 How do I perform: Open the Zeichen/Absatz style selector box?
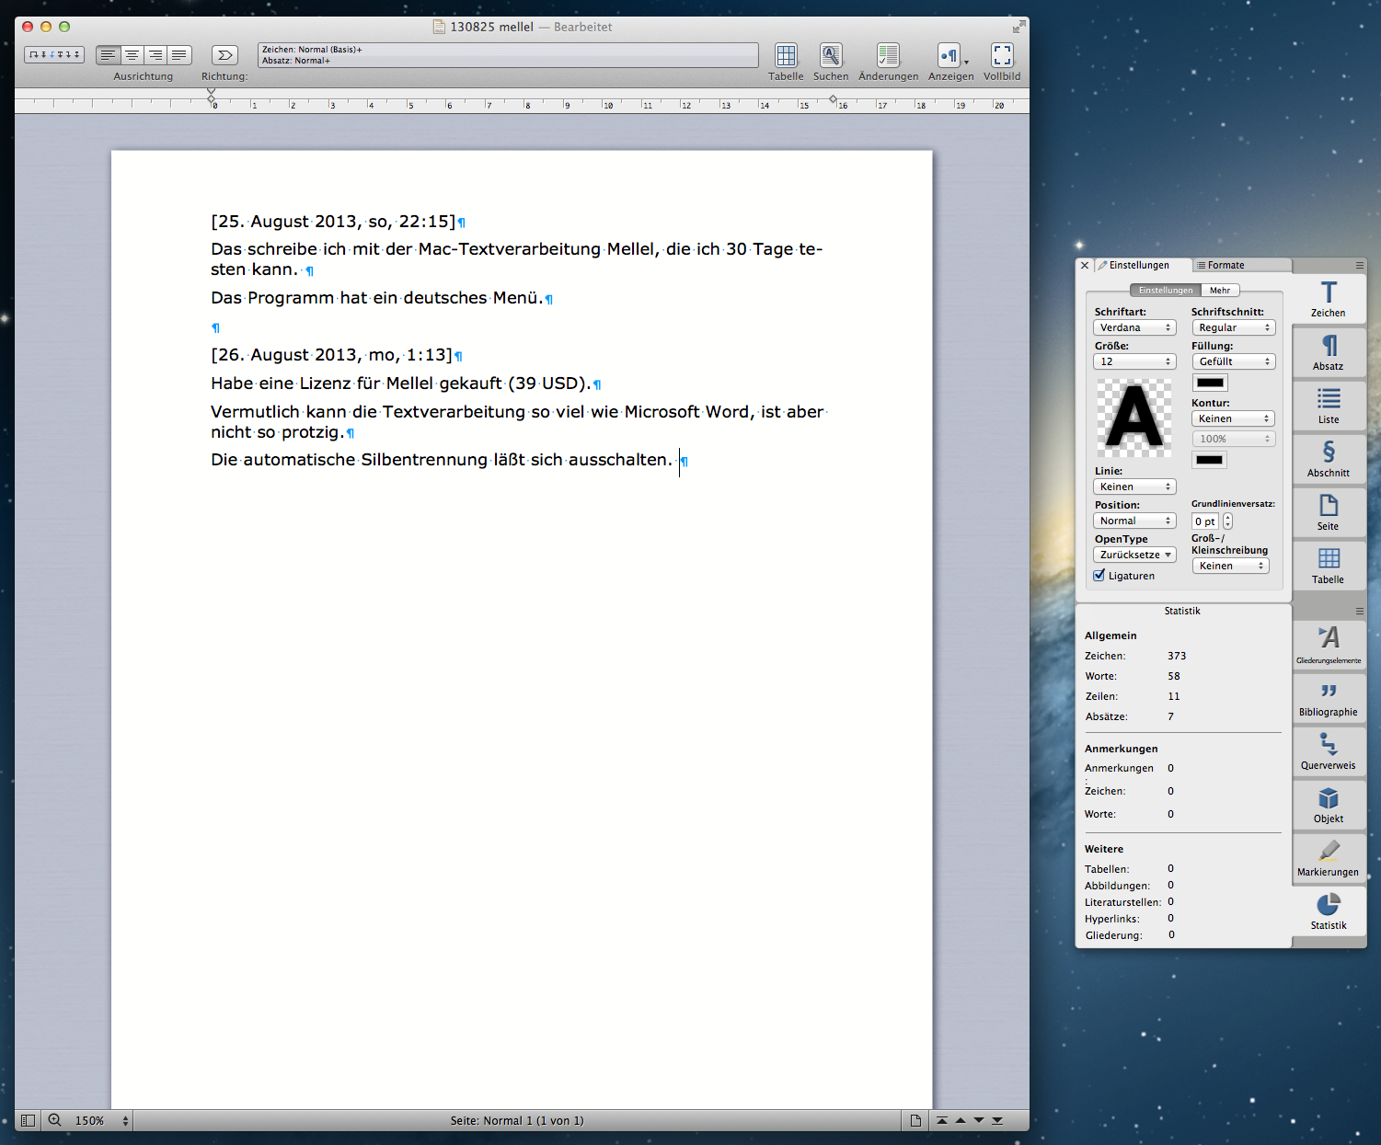click(x=509, y=55)
